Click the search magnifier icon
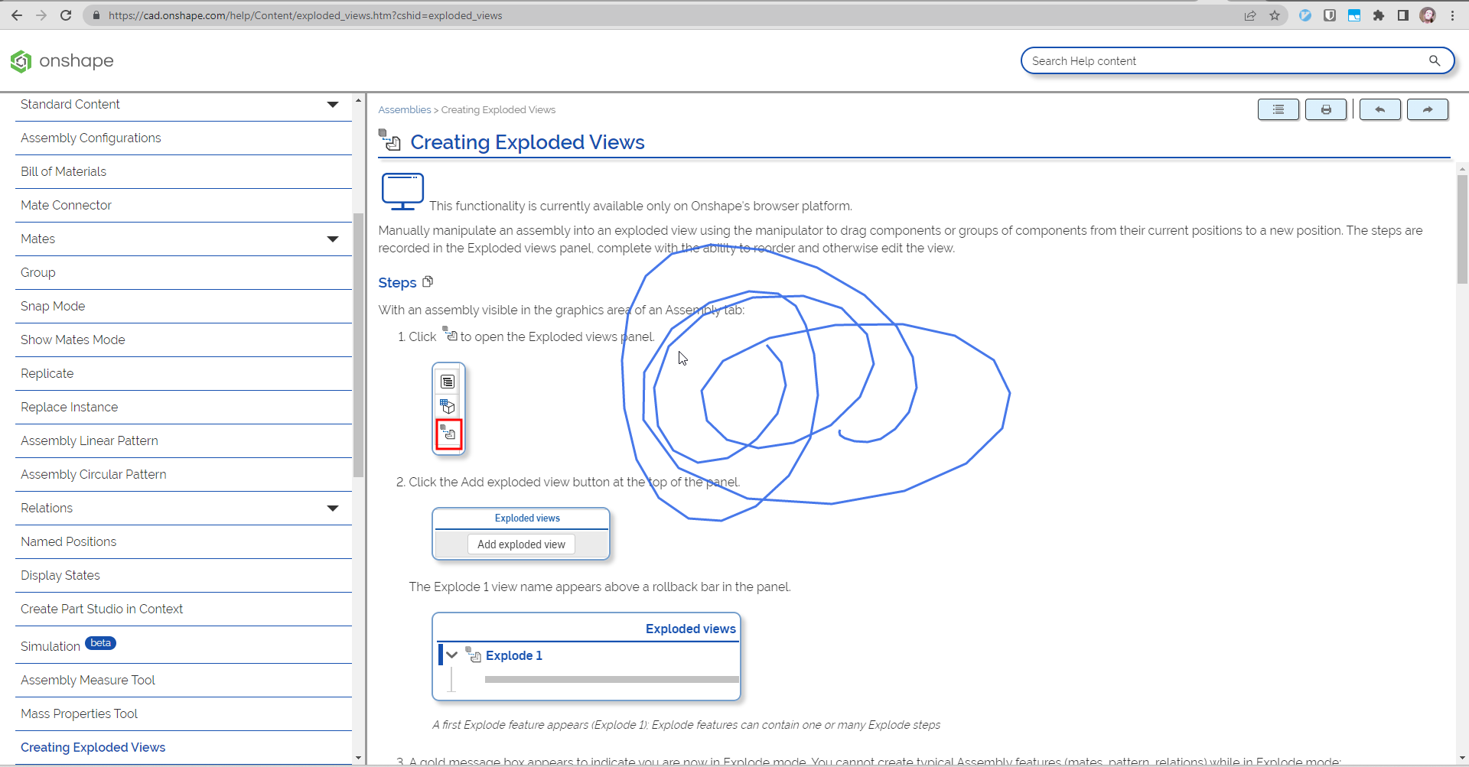Viewport: 1469px width, 767px height. tap(1435, 60)
